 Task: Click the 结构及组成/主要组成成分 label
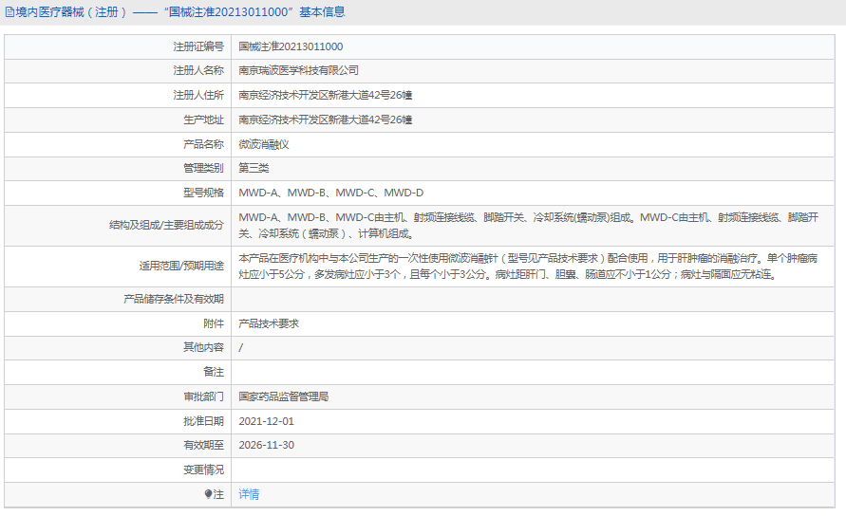click(166, 226)
